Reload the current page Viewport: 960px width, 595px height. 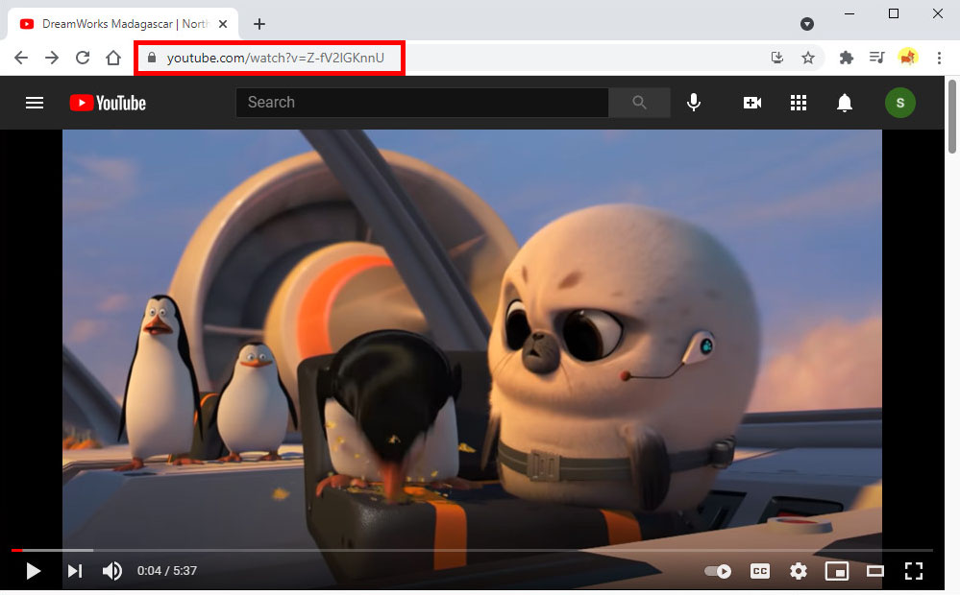[x=83, y=58]
